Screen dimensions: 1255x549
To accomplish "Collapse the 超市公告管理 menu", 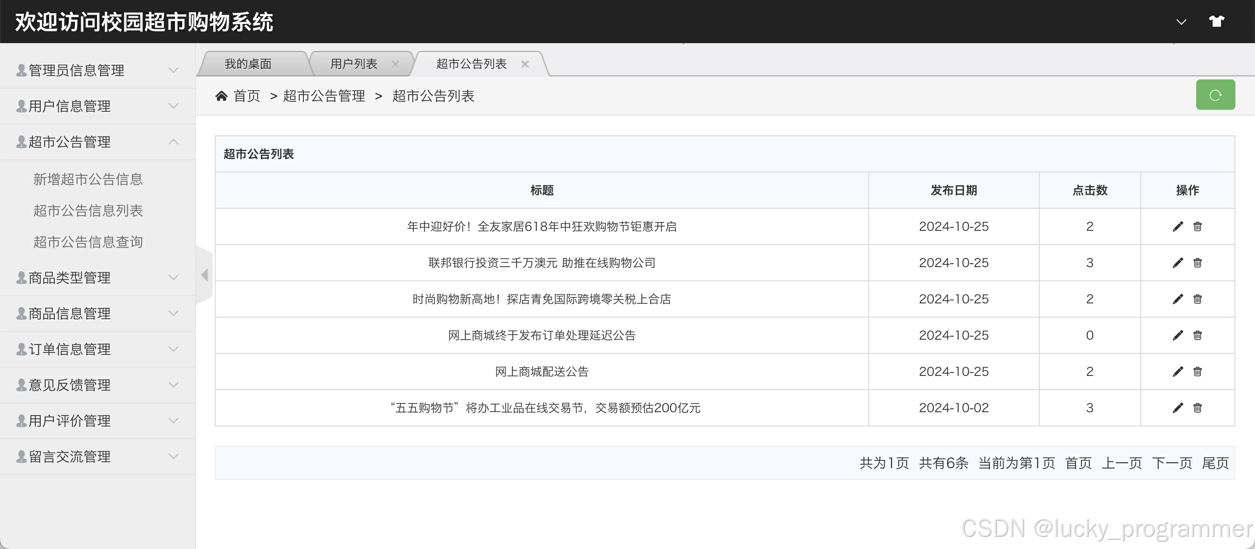I will tap(97, 142).
